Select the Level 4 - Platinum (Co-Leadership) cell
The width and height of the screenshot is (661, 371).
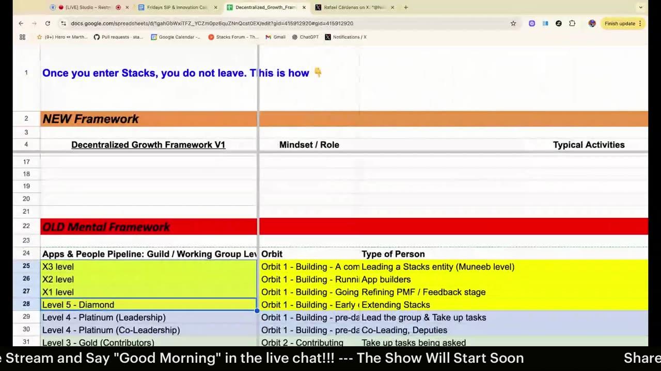point(149,330)
